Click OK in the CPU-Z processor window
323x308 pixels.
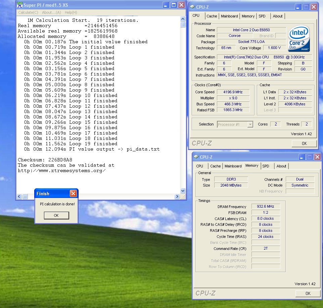tap(304, 144)
